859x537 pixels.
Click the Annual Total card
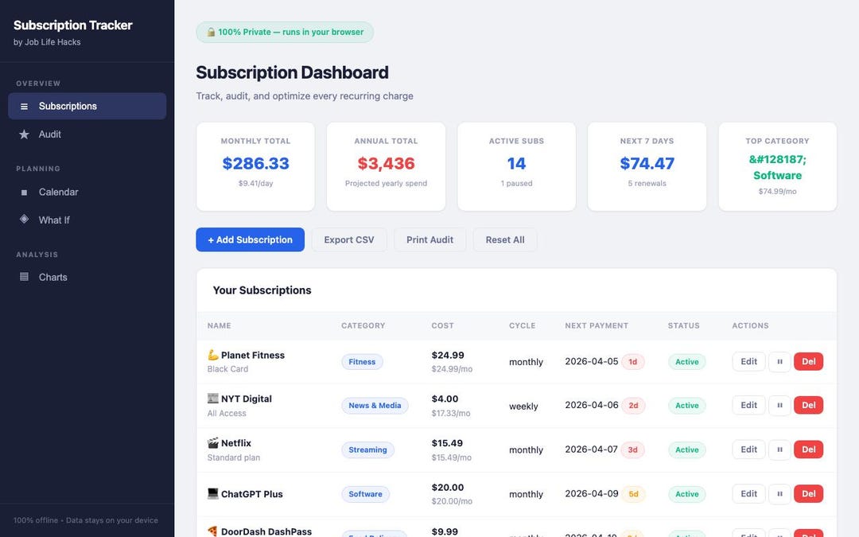pos(387,166)
